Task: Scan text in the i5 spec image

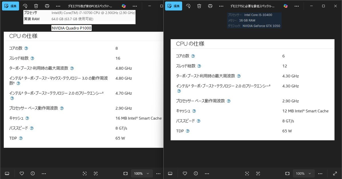Action: [258, 173]
